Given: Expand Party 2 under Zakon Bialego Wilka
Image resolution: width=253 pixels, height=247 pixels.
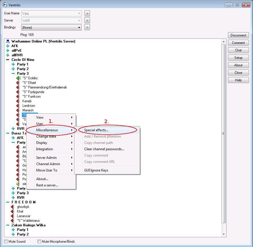Looking at the screenshot, I should (13, 234).
